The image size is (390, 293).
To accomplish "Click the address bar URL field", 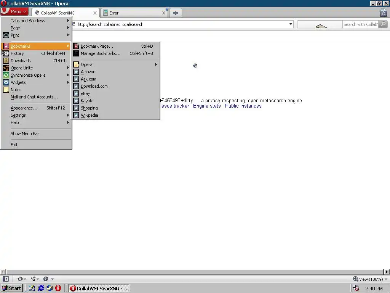I will point(182,24).
